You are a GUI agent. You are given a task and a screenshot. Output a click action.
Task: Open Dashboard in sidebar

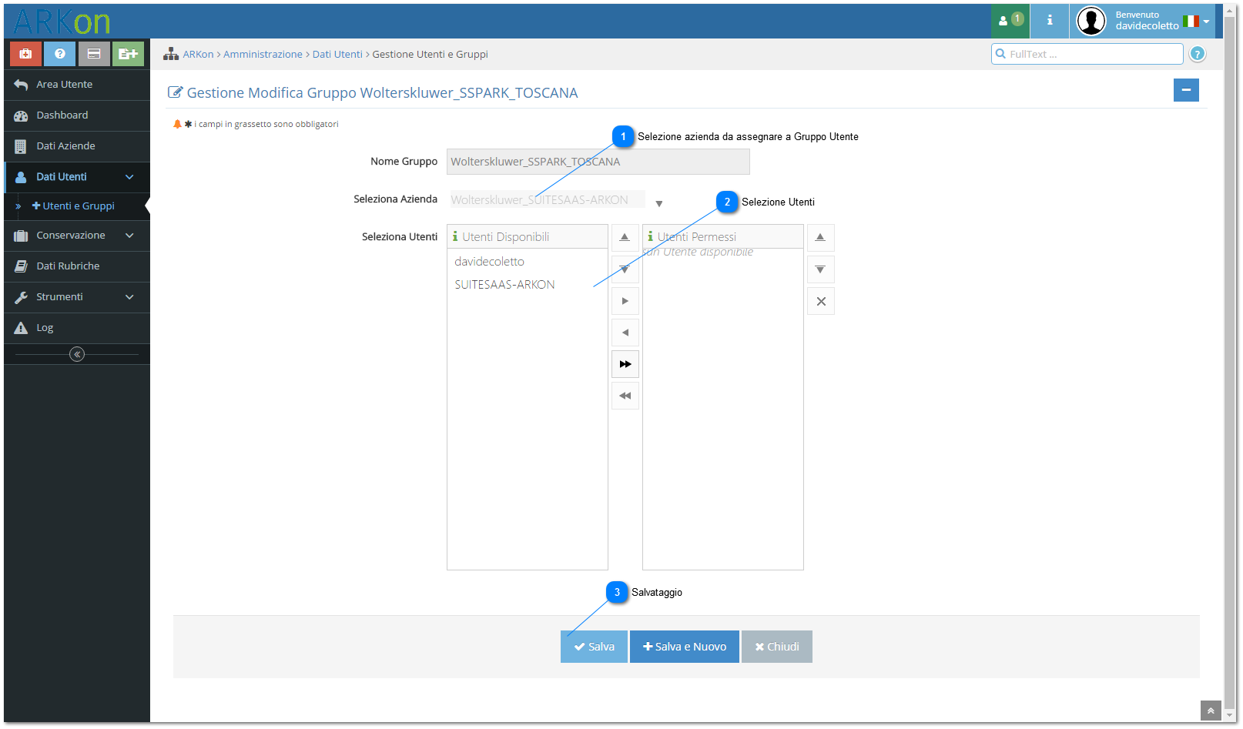77,115
